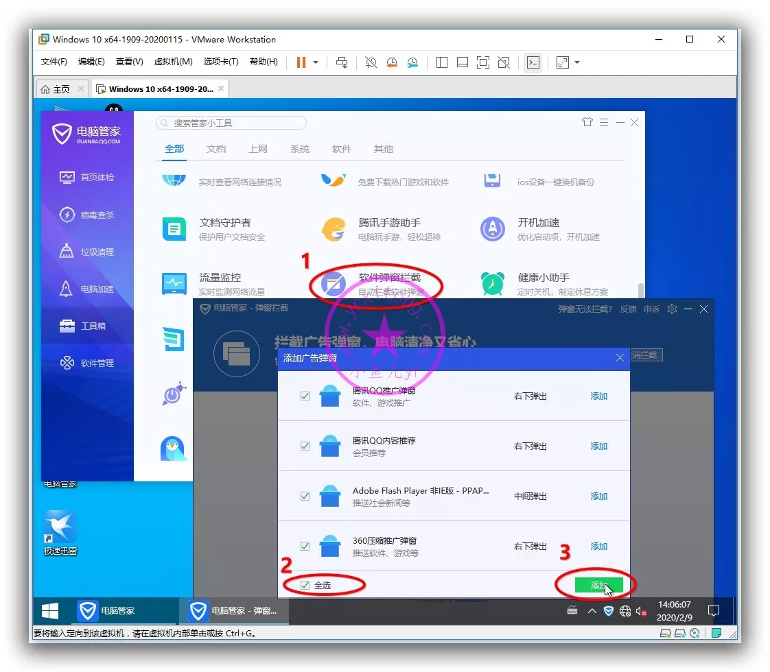Click the VMware snapshot toolbar icon

tap(371, 62)
